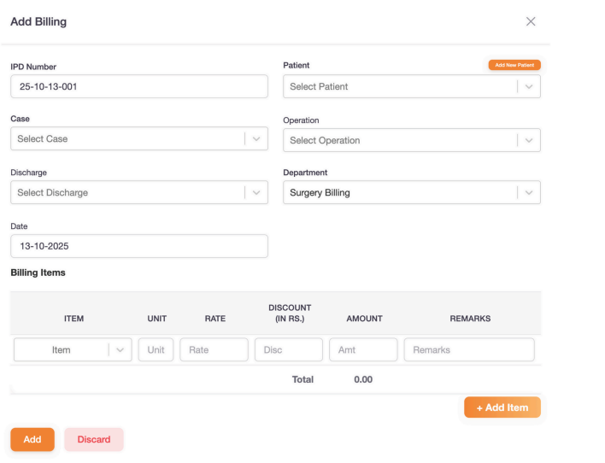Click the Date field showing 13-10-2025
This screenshot has width=605, height=463.
[x=138, y=246]
